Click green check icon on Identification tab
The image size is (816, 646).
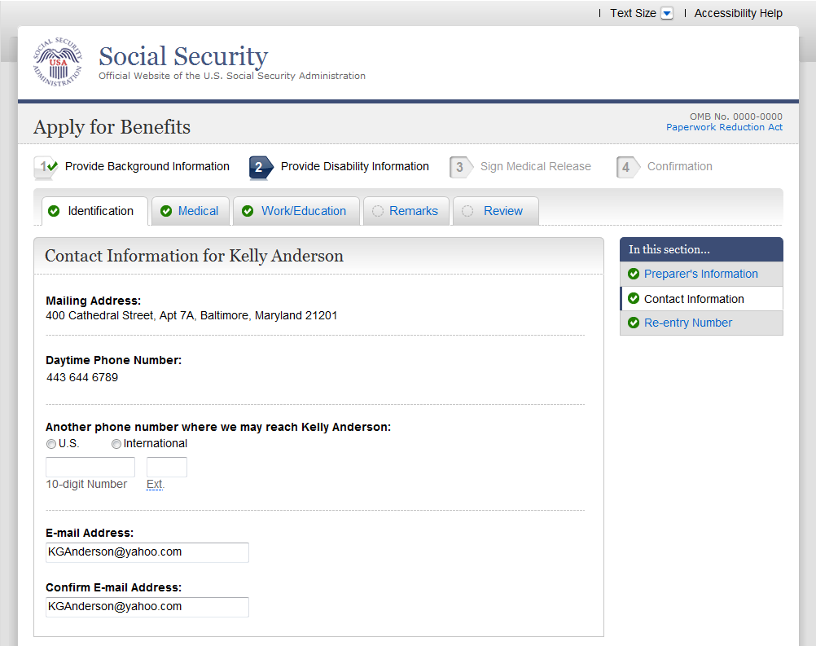click(x=54, y=211)
